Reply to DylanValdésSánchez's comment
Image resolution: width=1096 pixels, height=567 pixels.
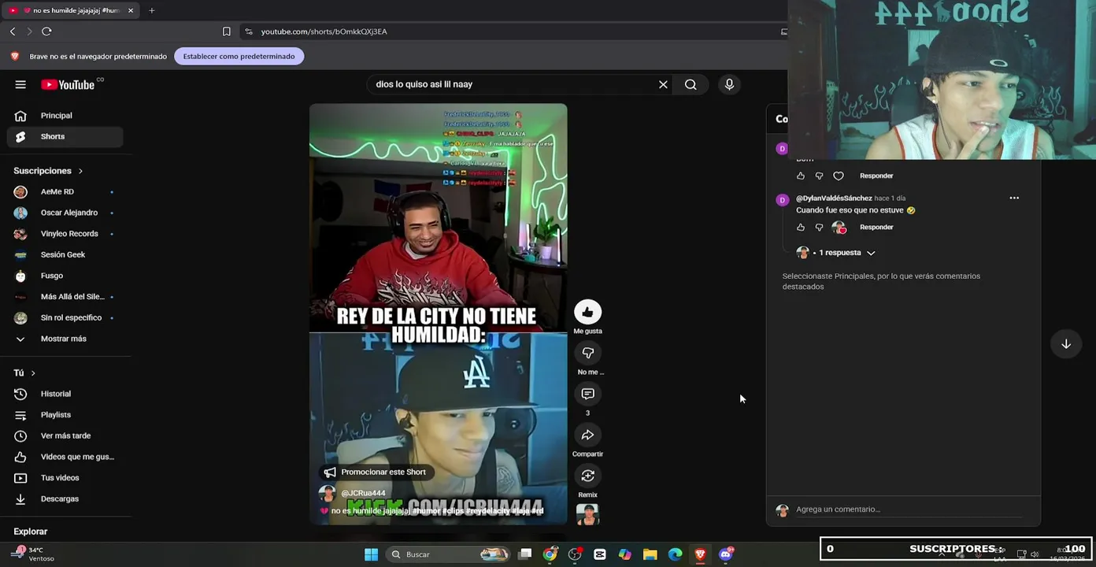click(x=876, y=227)
